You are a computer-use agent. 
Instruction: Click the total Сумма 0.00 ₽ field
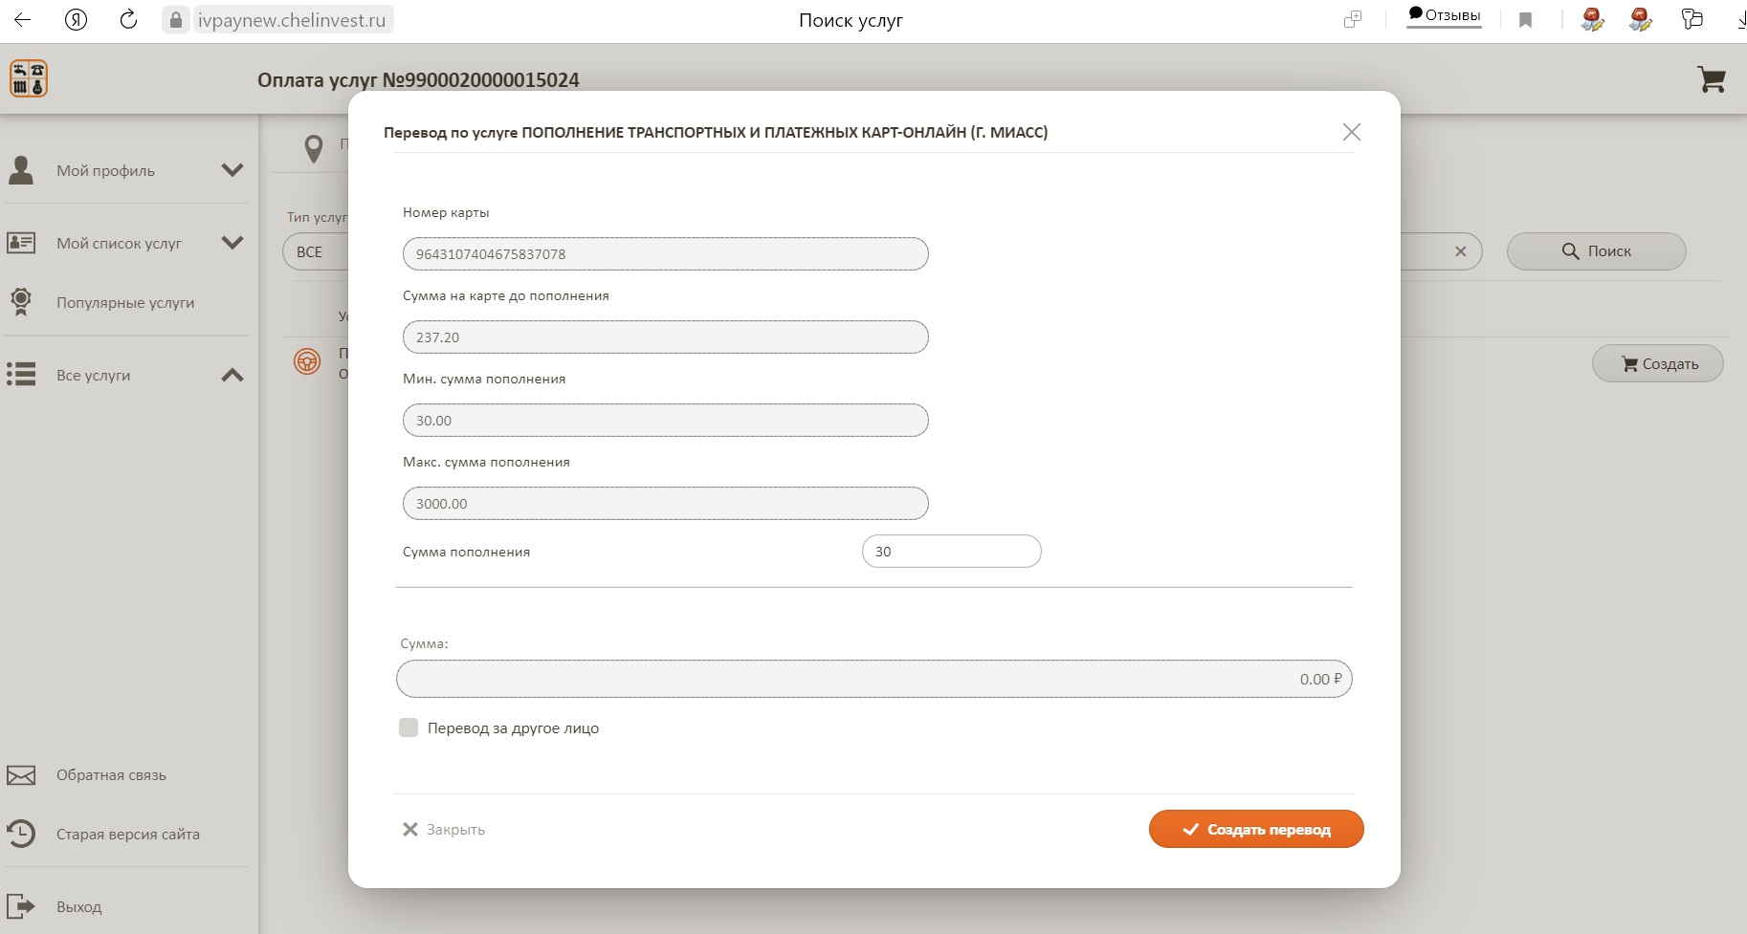point(874,679)
